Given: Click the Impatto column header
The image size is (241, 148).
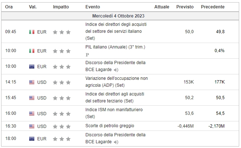Looking at the screenshot, I should (61, 7).
